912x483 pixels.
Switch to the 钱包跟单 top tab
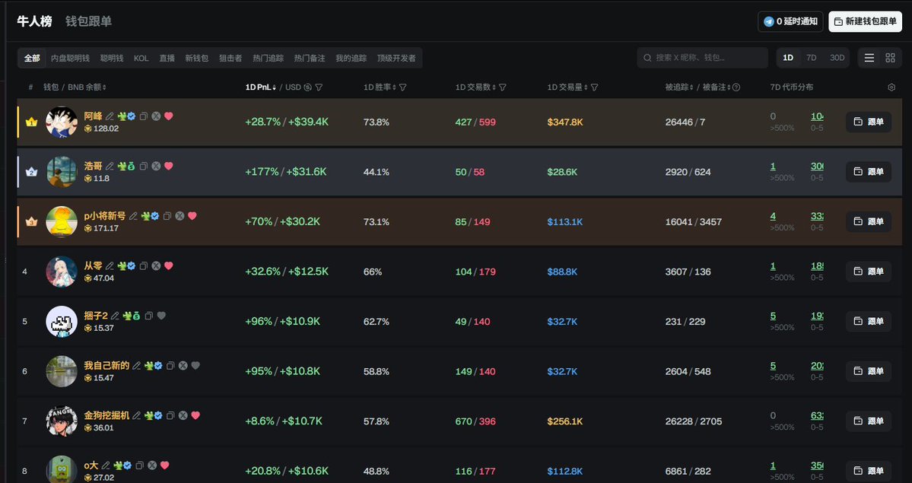tap(88, 21)
